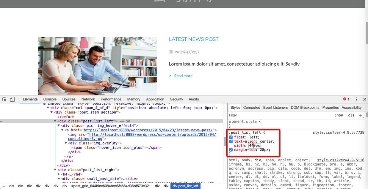Image resolution: width=368 pixels, height=189 pixels.
Task: Switch to the Console tab
Action: click(x=50, y=99)
